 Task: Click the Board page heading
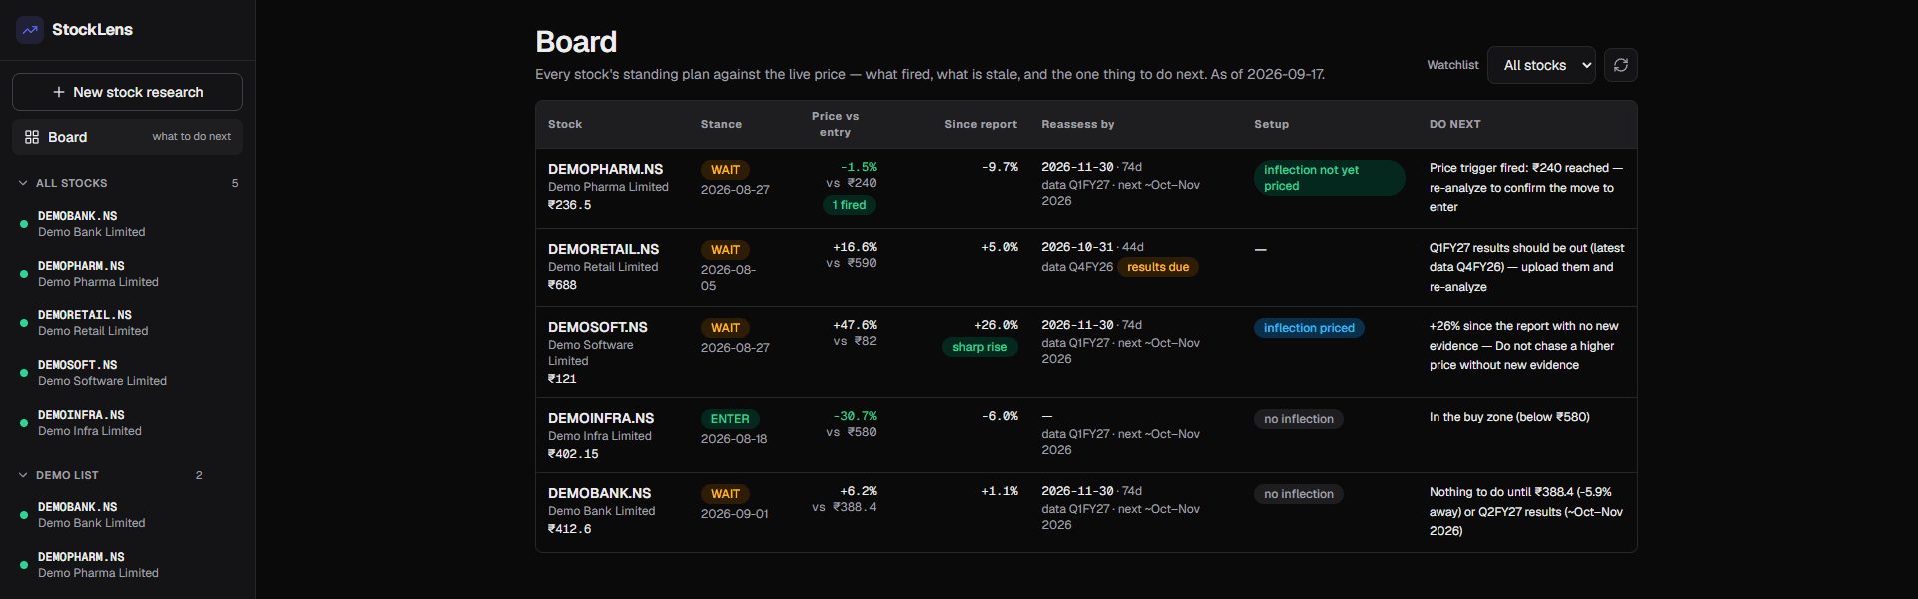click(x=576, y=42)
